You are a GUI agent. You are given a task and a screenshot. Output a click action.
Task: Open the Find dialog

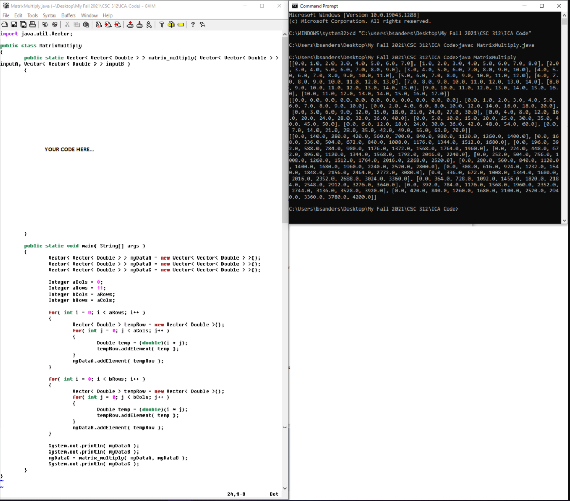click(x=98, y=24)
